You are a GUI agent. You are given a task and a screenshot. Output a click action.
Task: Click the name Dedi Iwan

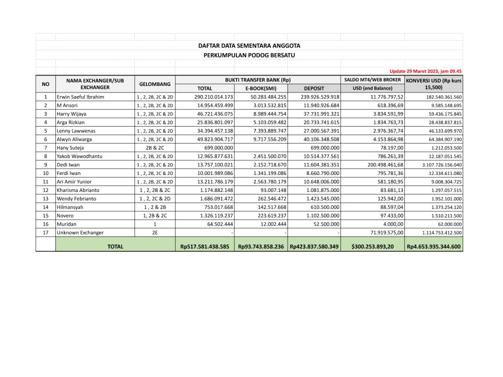(68, 165)
